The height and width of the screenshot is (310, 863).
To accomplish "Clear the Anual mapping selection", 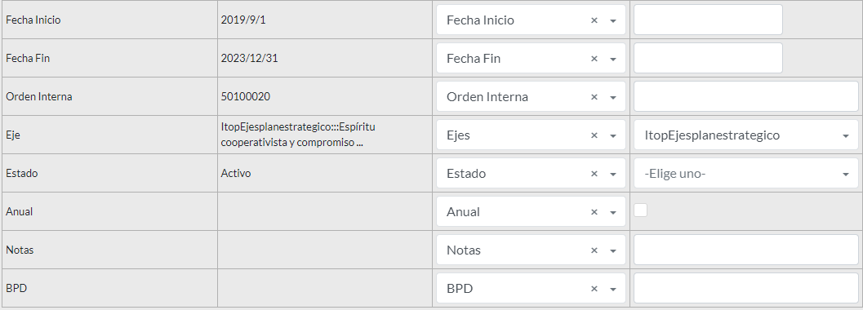I will [594, 212].
